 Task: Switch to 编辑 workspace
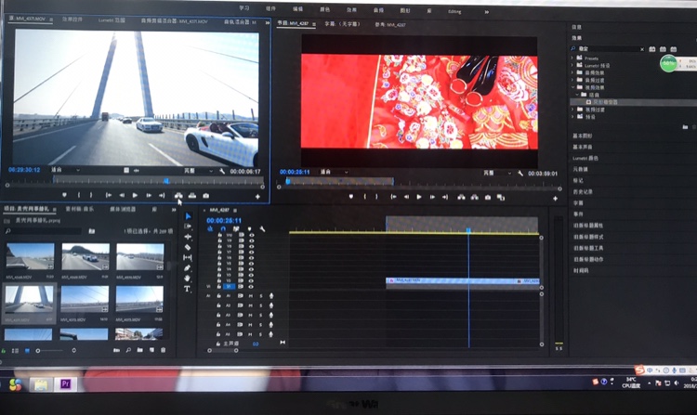point(297,8)
